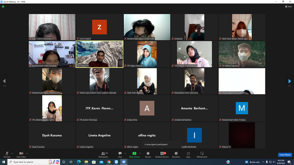Open the Chat panel
The height and width of the screenshot is (165, 294).
pyautogui.click(x=120, y=154)
